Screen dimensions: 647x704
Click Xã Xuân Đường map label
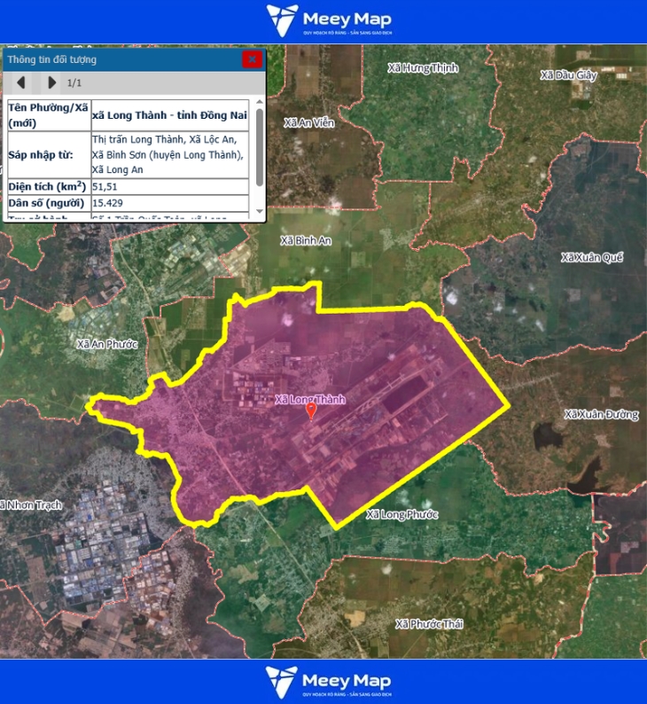point(601,414)
